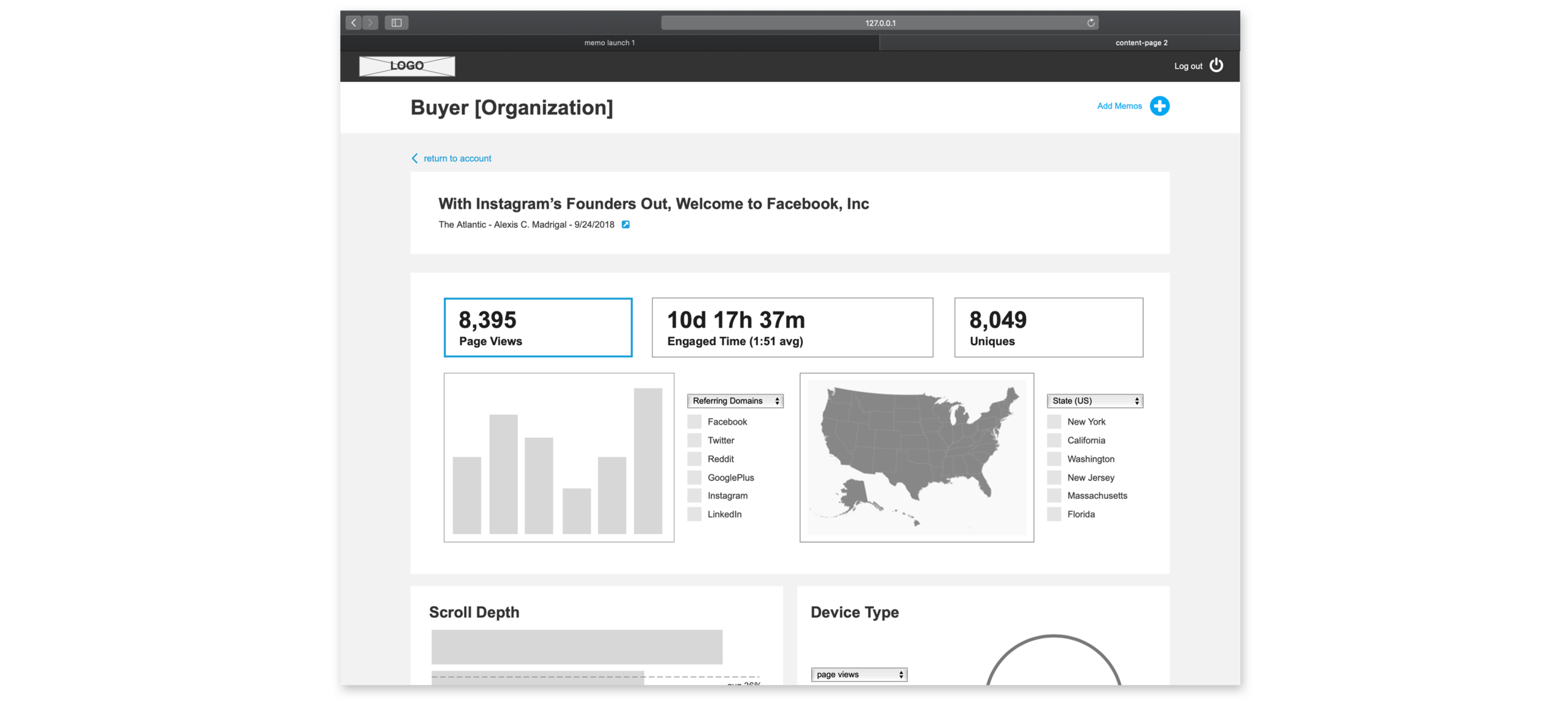The height and width of the screenshot is (706, 1566).
Task: Toggle the Washington legend box
Action: coord(1054,459)
